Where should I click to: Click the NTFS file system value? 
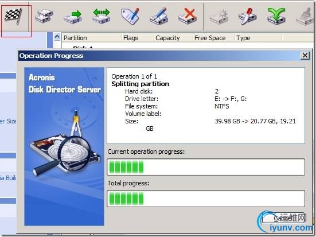coord(222,106)
